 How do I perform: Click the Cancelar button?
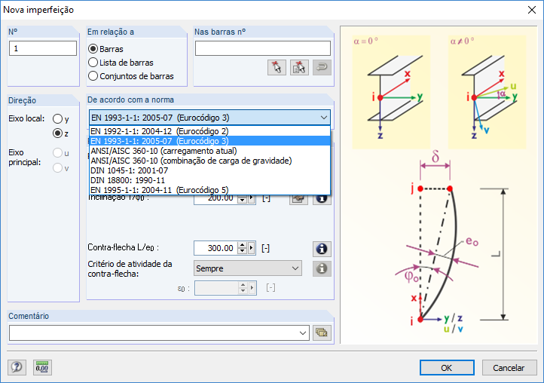(509, 368)
